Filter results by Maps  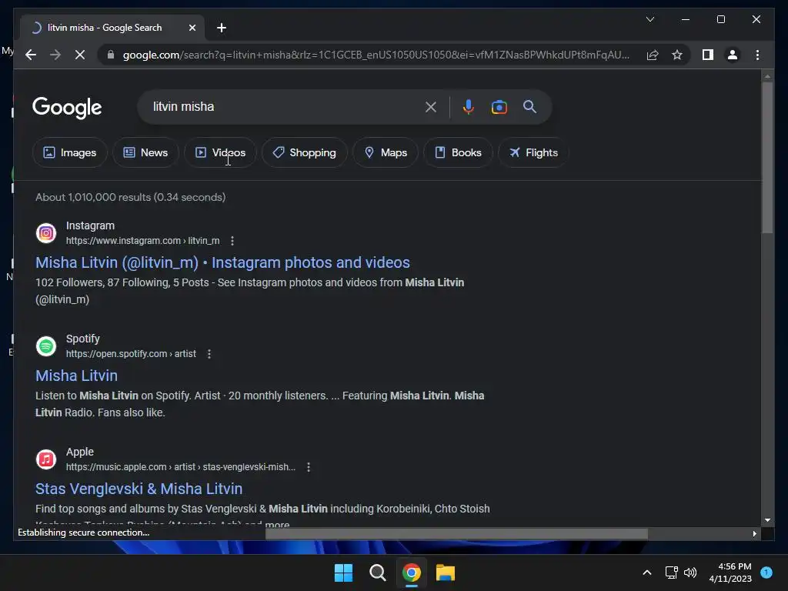[x=386, y=152]
